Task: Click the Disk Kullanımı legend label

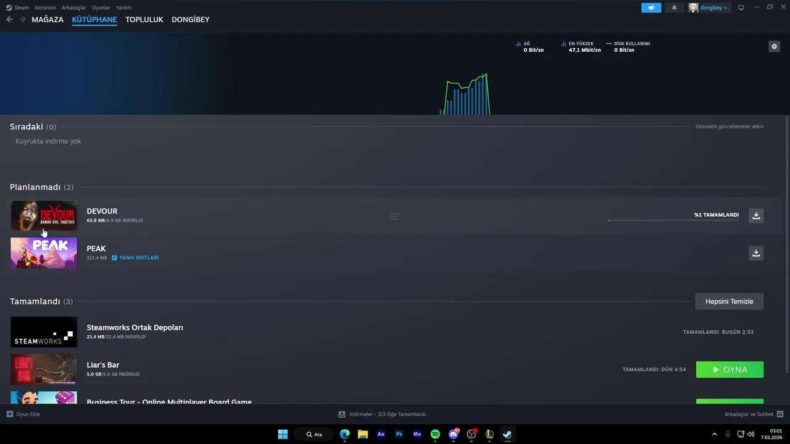Action: coord(632,44)
